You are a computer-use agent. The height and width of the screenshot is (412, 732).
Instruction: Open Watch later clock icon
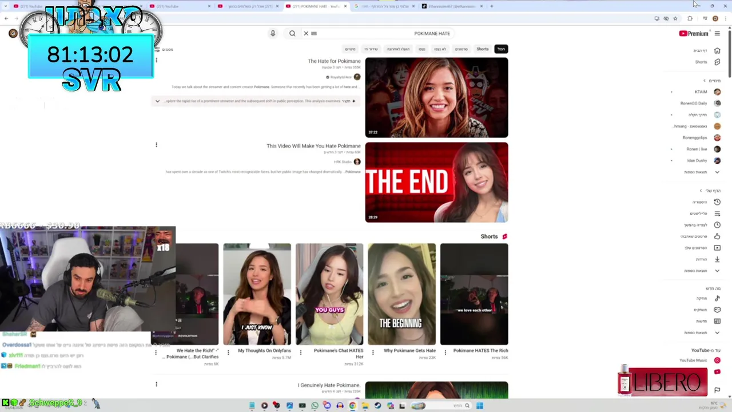click(717, 225)
